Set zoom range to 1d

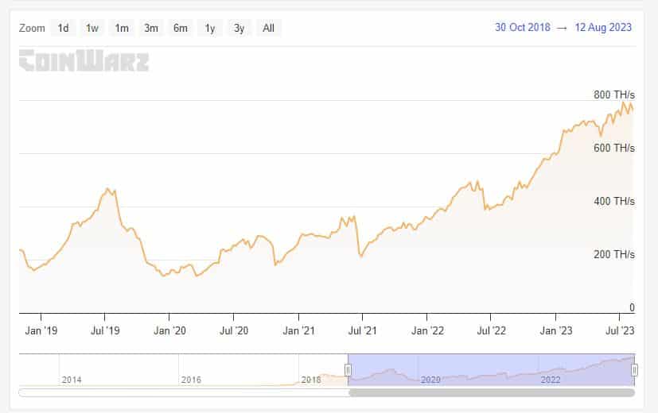point(63,28)
